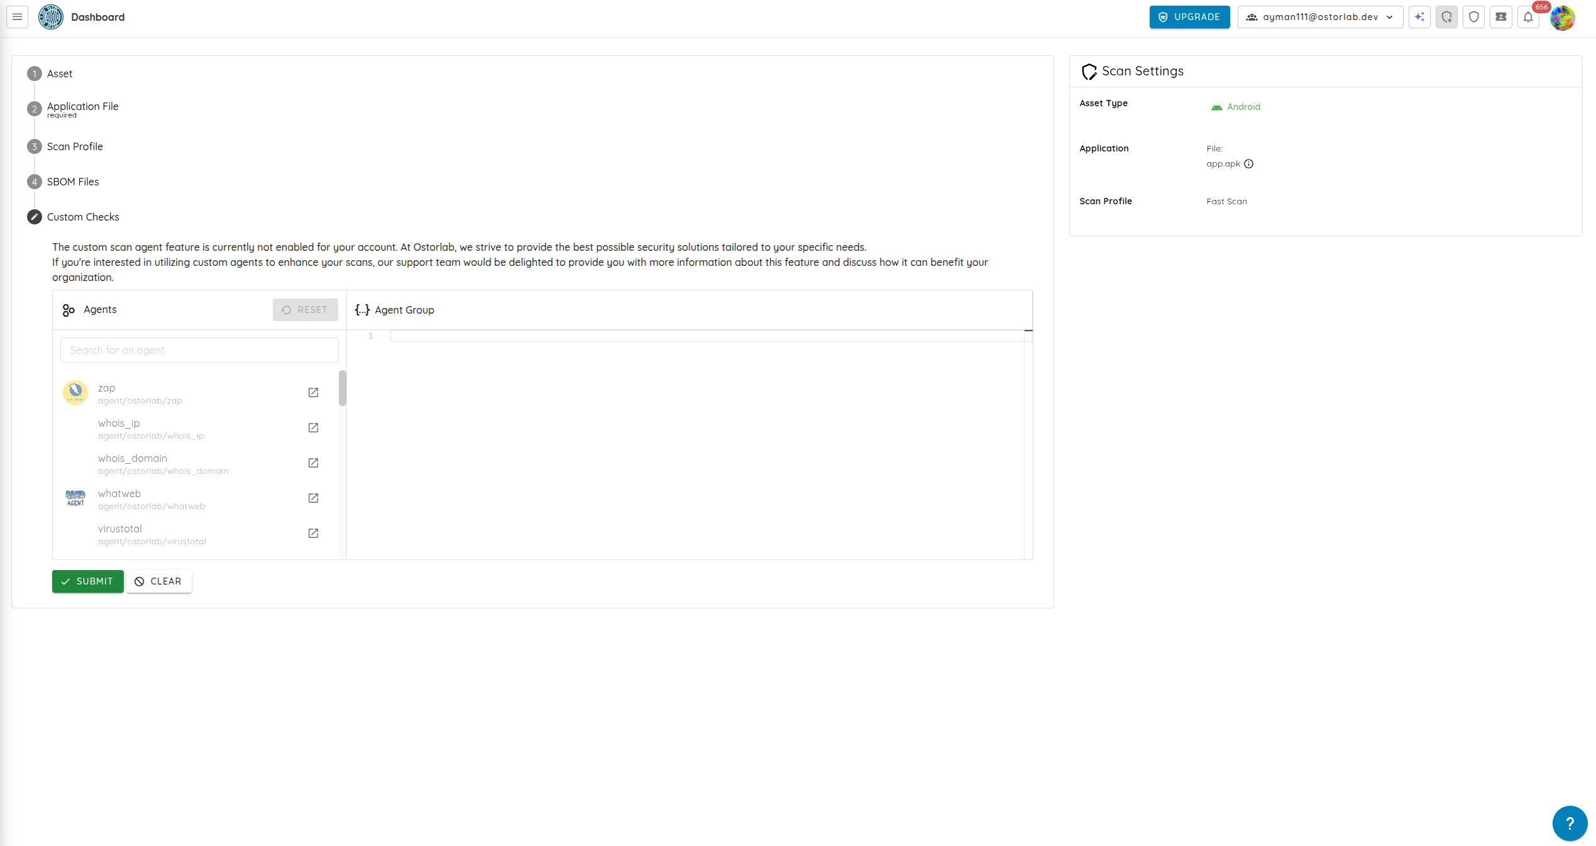Open the external link for zap agent
The height and width of the screenshot is (846, 1596).
pos(313,392)
